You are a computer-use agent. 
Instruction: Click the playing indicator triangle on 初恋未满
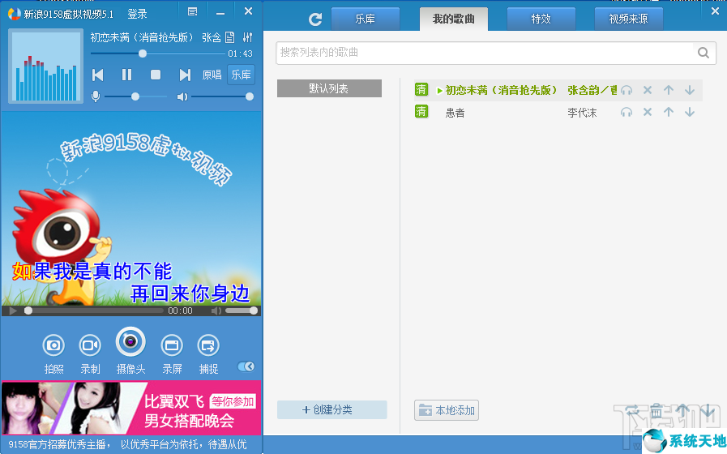(439, 91)
